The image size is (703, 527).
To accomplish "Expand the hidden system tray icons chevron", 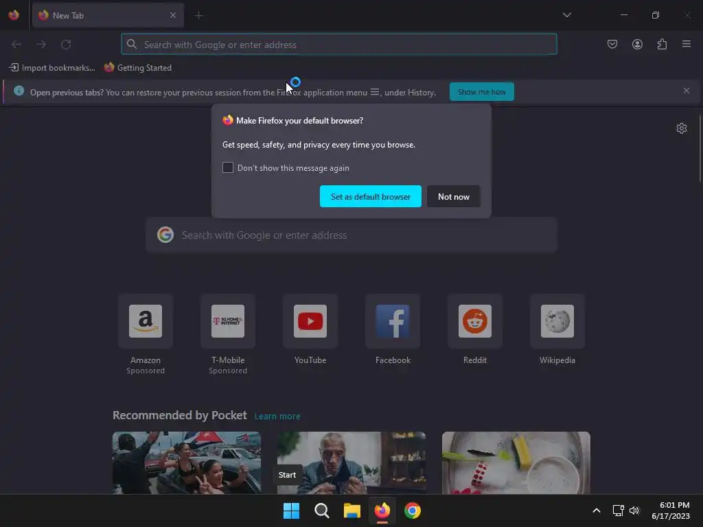I will pos(597,511).
